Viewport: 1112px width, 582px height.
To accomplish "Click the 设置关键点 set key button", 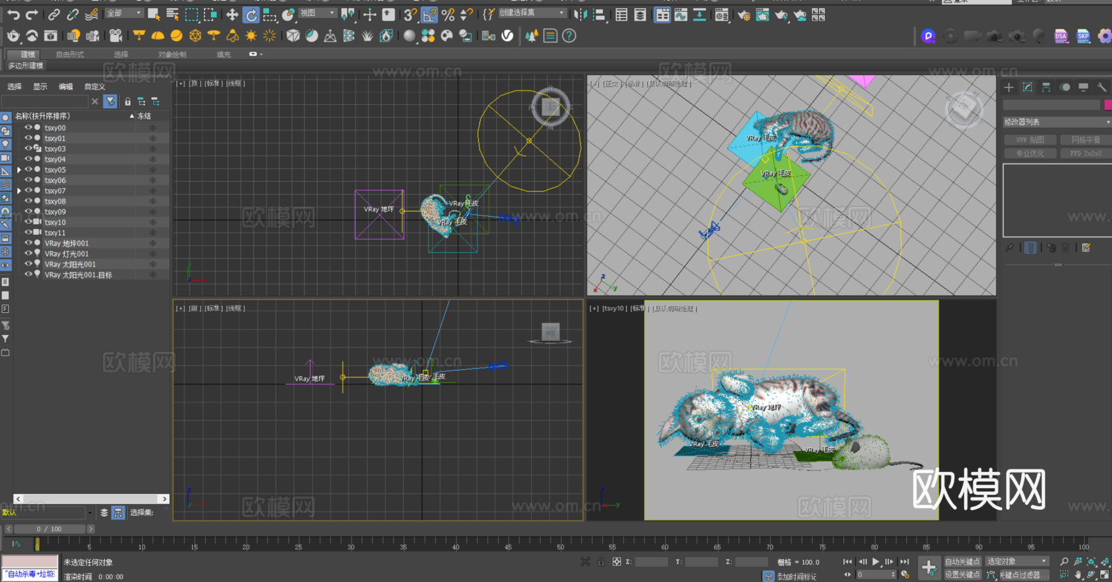I will pyautogui.click(x=962, y=575).
